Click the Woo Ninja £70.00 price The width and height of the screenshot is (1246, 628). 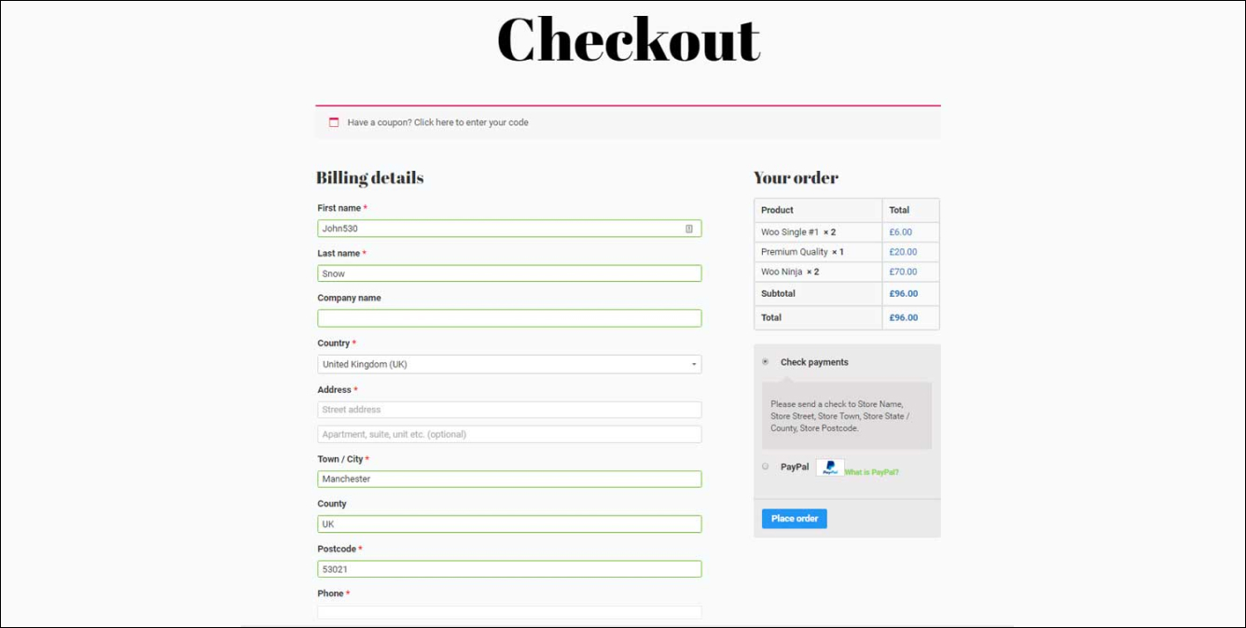pos(903,272)
